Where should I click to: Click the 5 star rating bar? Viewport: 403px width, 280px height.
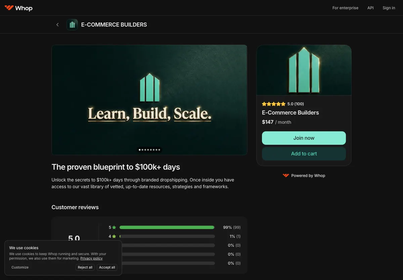click(167, 228)
